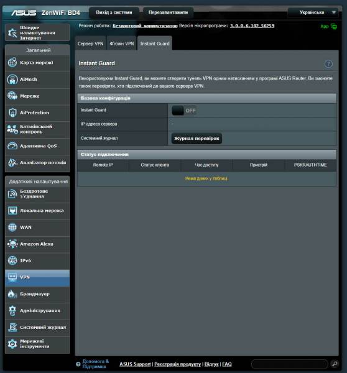The image size is (347, 373).
Task: Open the Instant Guard help question icon
Action: tap(328, 64)
